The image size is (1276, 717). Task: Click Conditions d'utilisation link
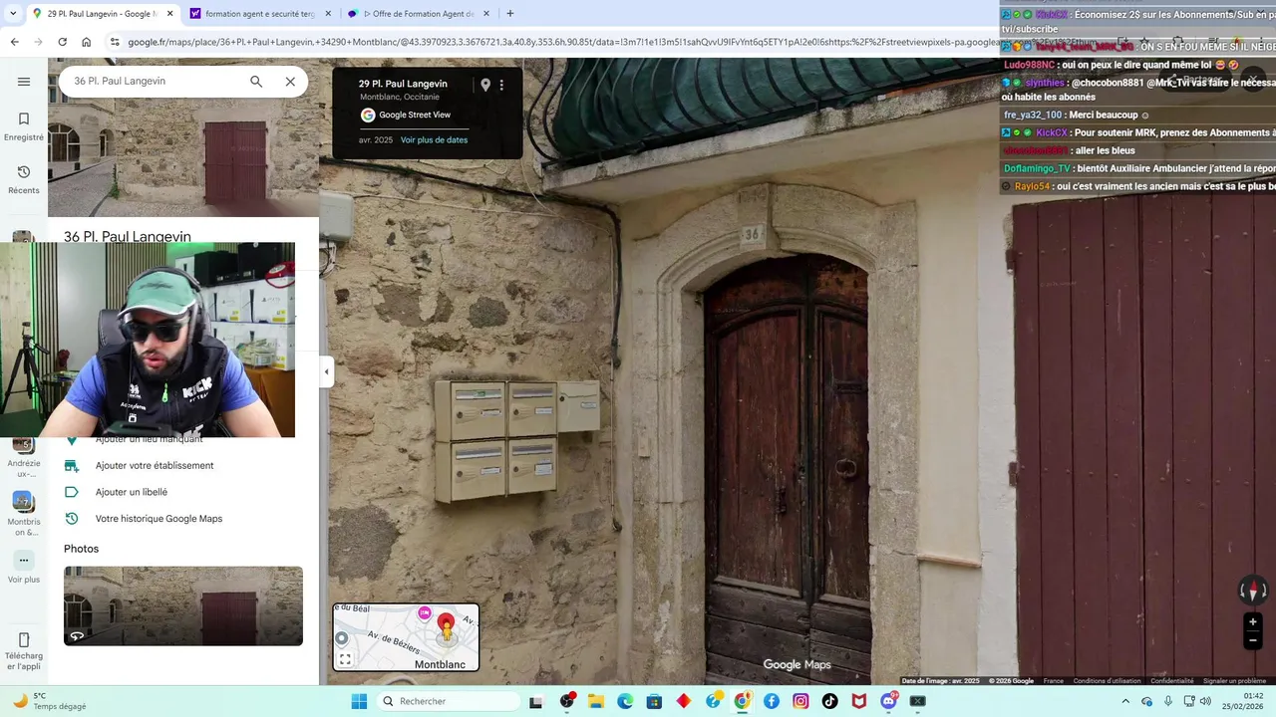(x=1107, y=681)
